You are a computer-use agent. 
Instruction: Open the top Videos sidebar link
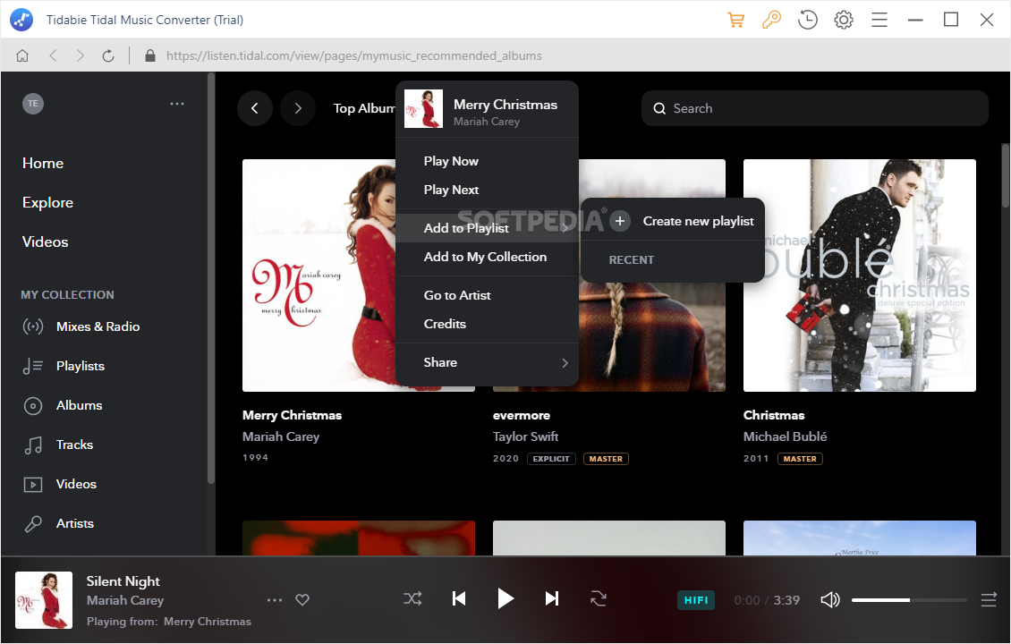tap(45, 241)
